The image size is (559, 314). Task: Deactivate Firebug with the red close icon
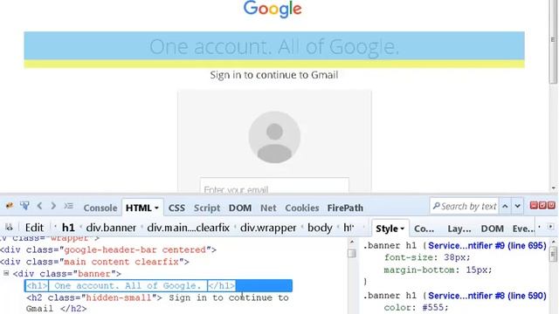(x=551, y=205)
